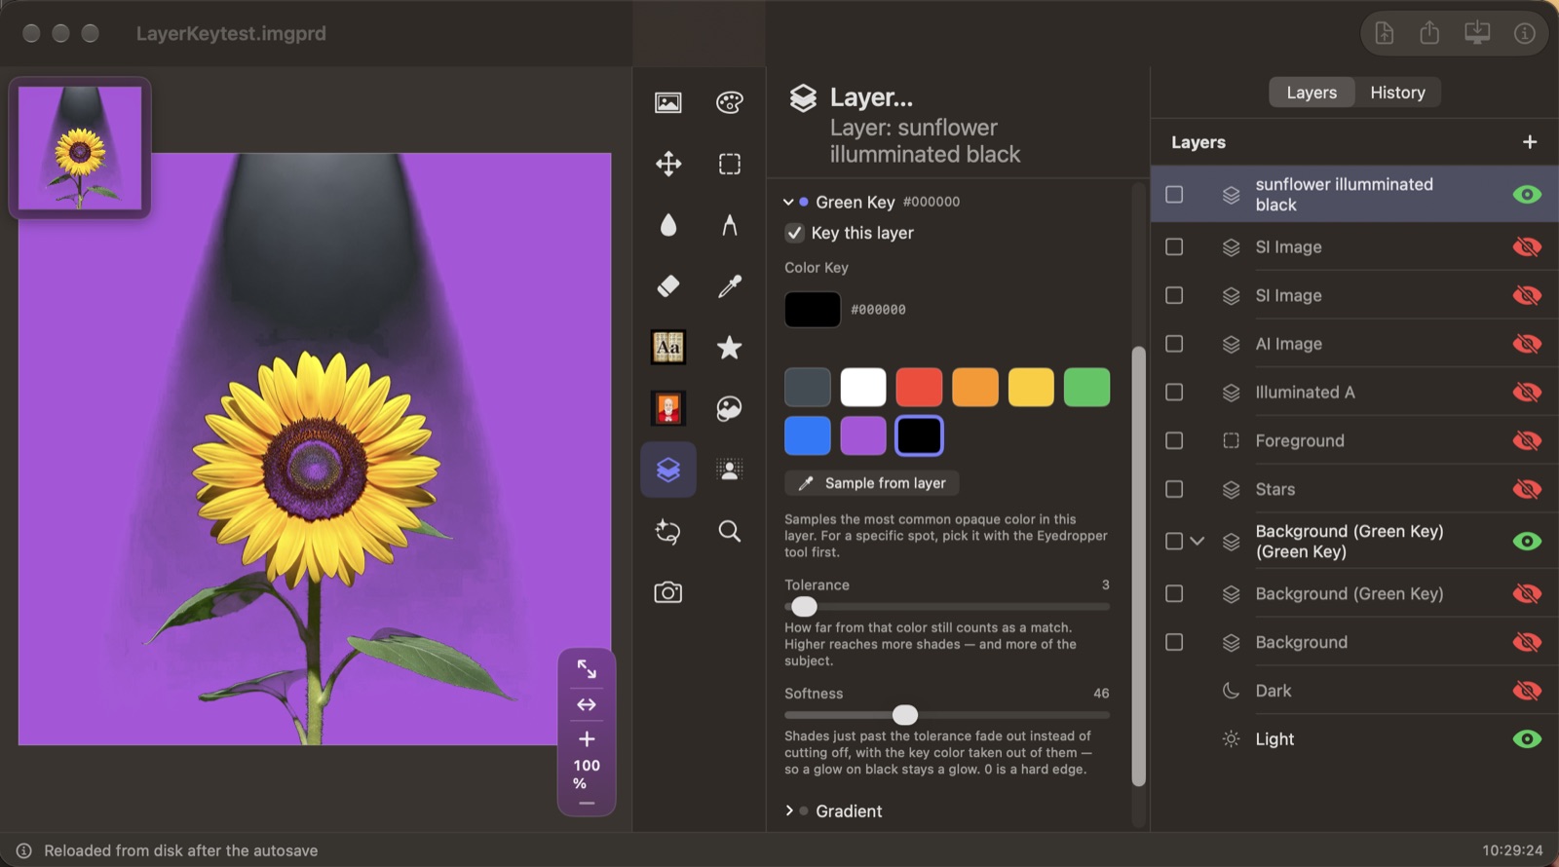Collapse the Green Key section
Viewport: 1559px width, 867px height.
click(x=788, y=202)
